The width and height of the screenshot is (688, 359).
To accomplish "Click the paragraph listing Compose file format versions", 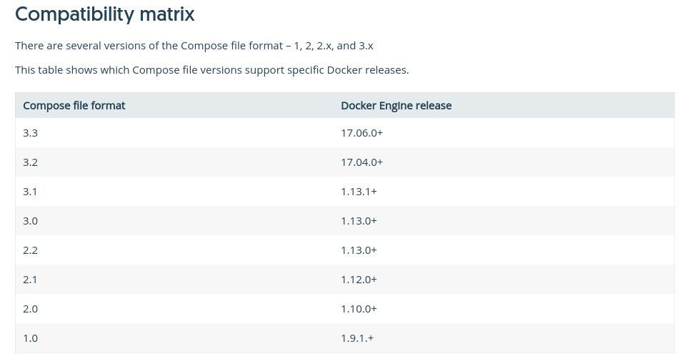I will point(194,46).
